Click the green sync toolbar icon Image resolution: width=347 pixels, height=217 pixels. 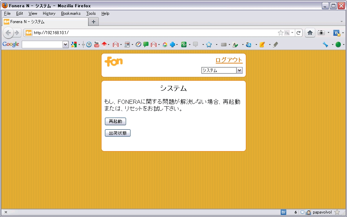(x=184, y=45)
